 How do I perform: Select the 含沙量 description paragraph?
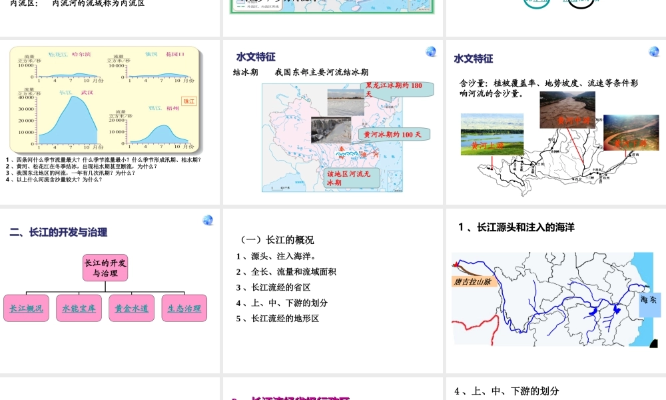(549, 88)
